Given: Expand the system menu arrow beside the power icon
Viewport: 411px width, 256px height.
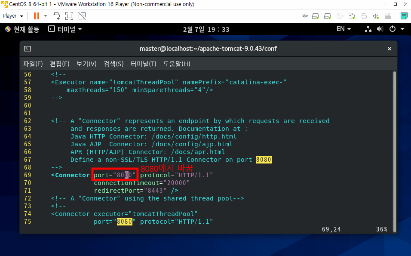Looking at the screenshot, I should [x=402, y=29].
